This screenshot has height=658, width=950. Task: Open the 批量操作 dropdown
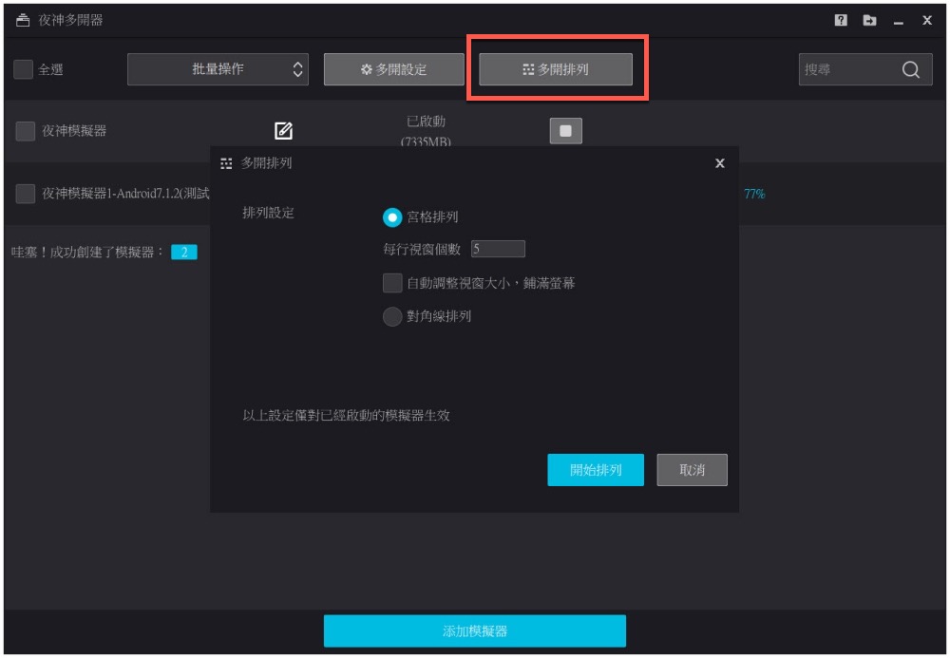click(x=218, y=69)
